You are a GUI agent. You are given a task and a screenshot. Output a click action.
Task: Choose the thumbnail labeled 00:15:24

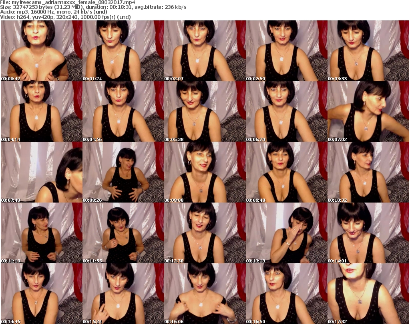pyautogui.click(x=123, y=294)
